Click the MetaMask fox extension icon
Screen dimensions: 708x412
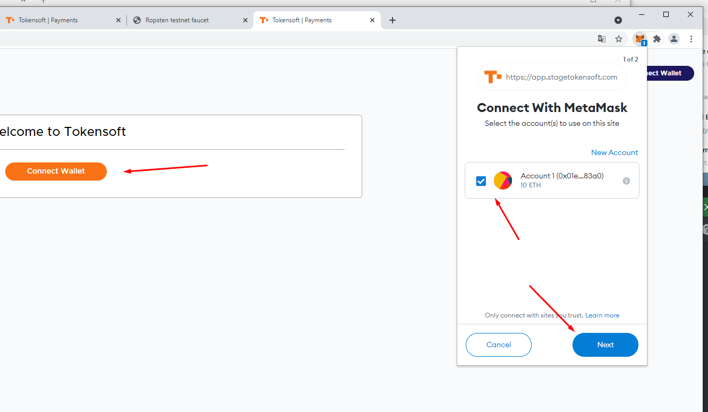(641, 39)
